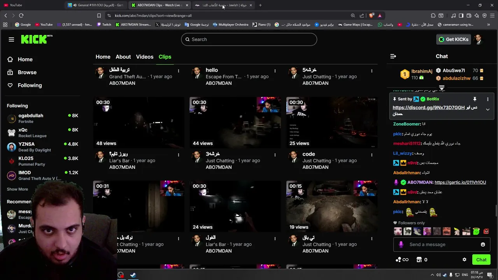Open the chat gift shop icon

tap(419, 260)
